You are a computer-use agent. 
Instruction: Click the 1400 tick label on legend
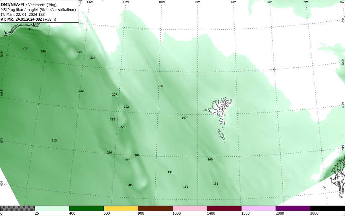click(211, 213)
